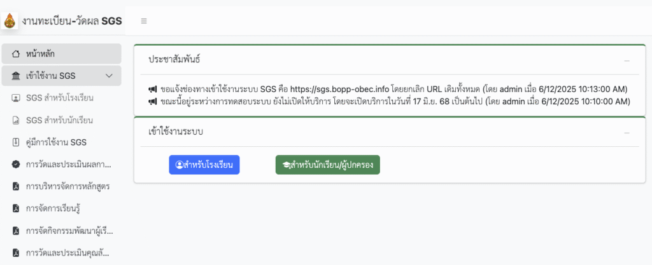This screenshot has width=652, height=265.
Task: Click the blue สำหรับโรงเรียน button
Action: 204,165
